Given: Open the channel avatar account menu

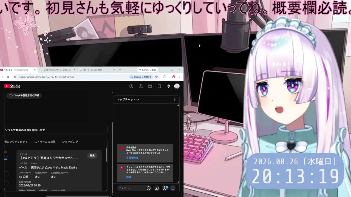Looking at the screenshot, I should 177,86.
